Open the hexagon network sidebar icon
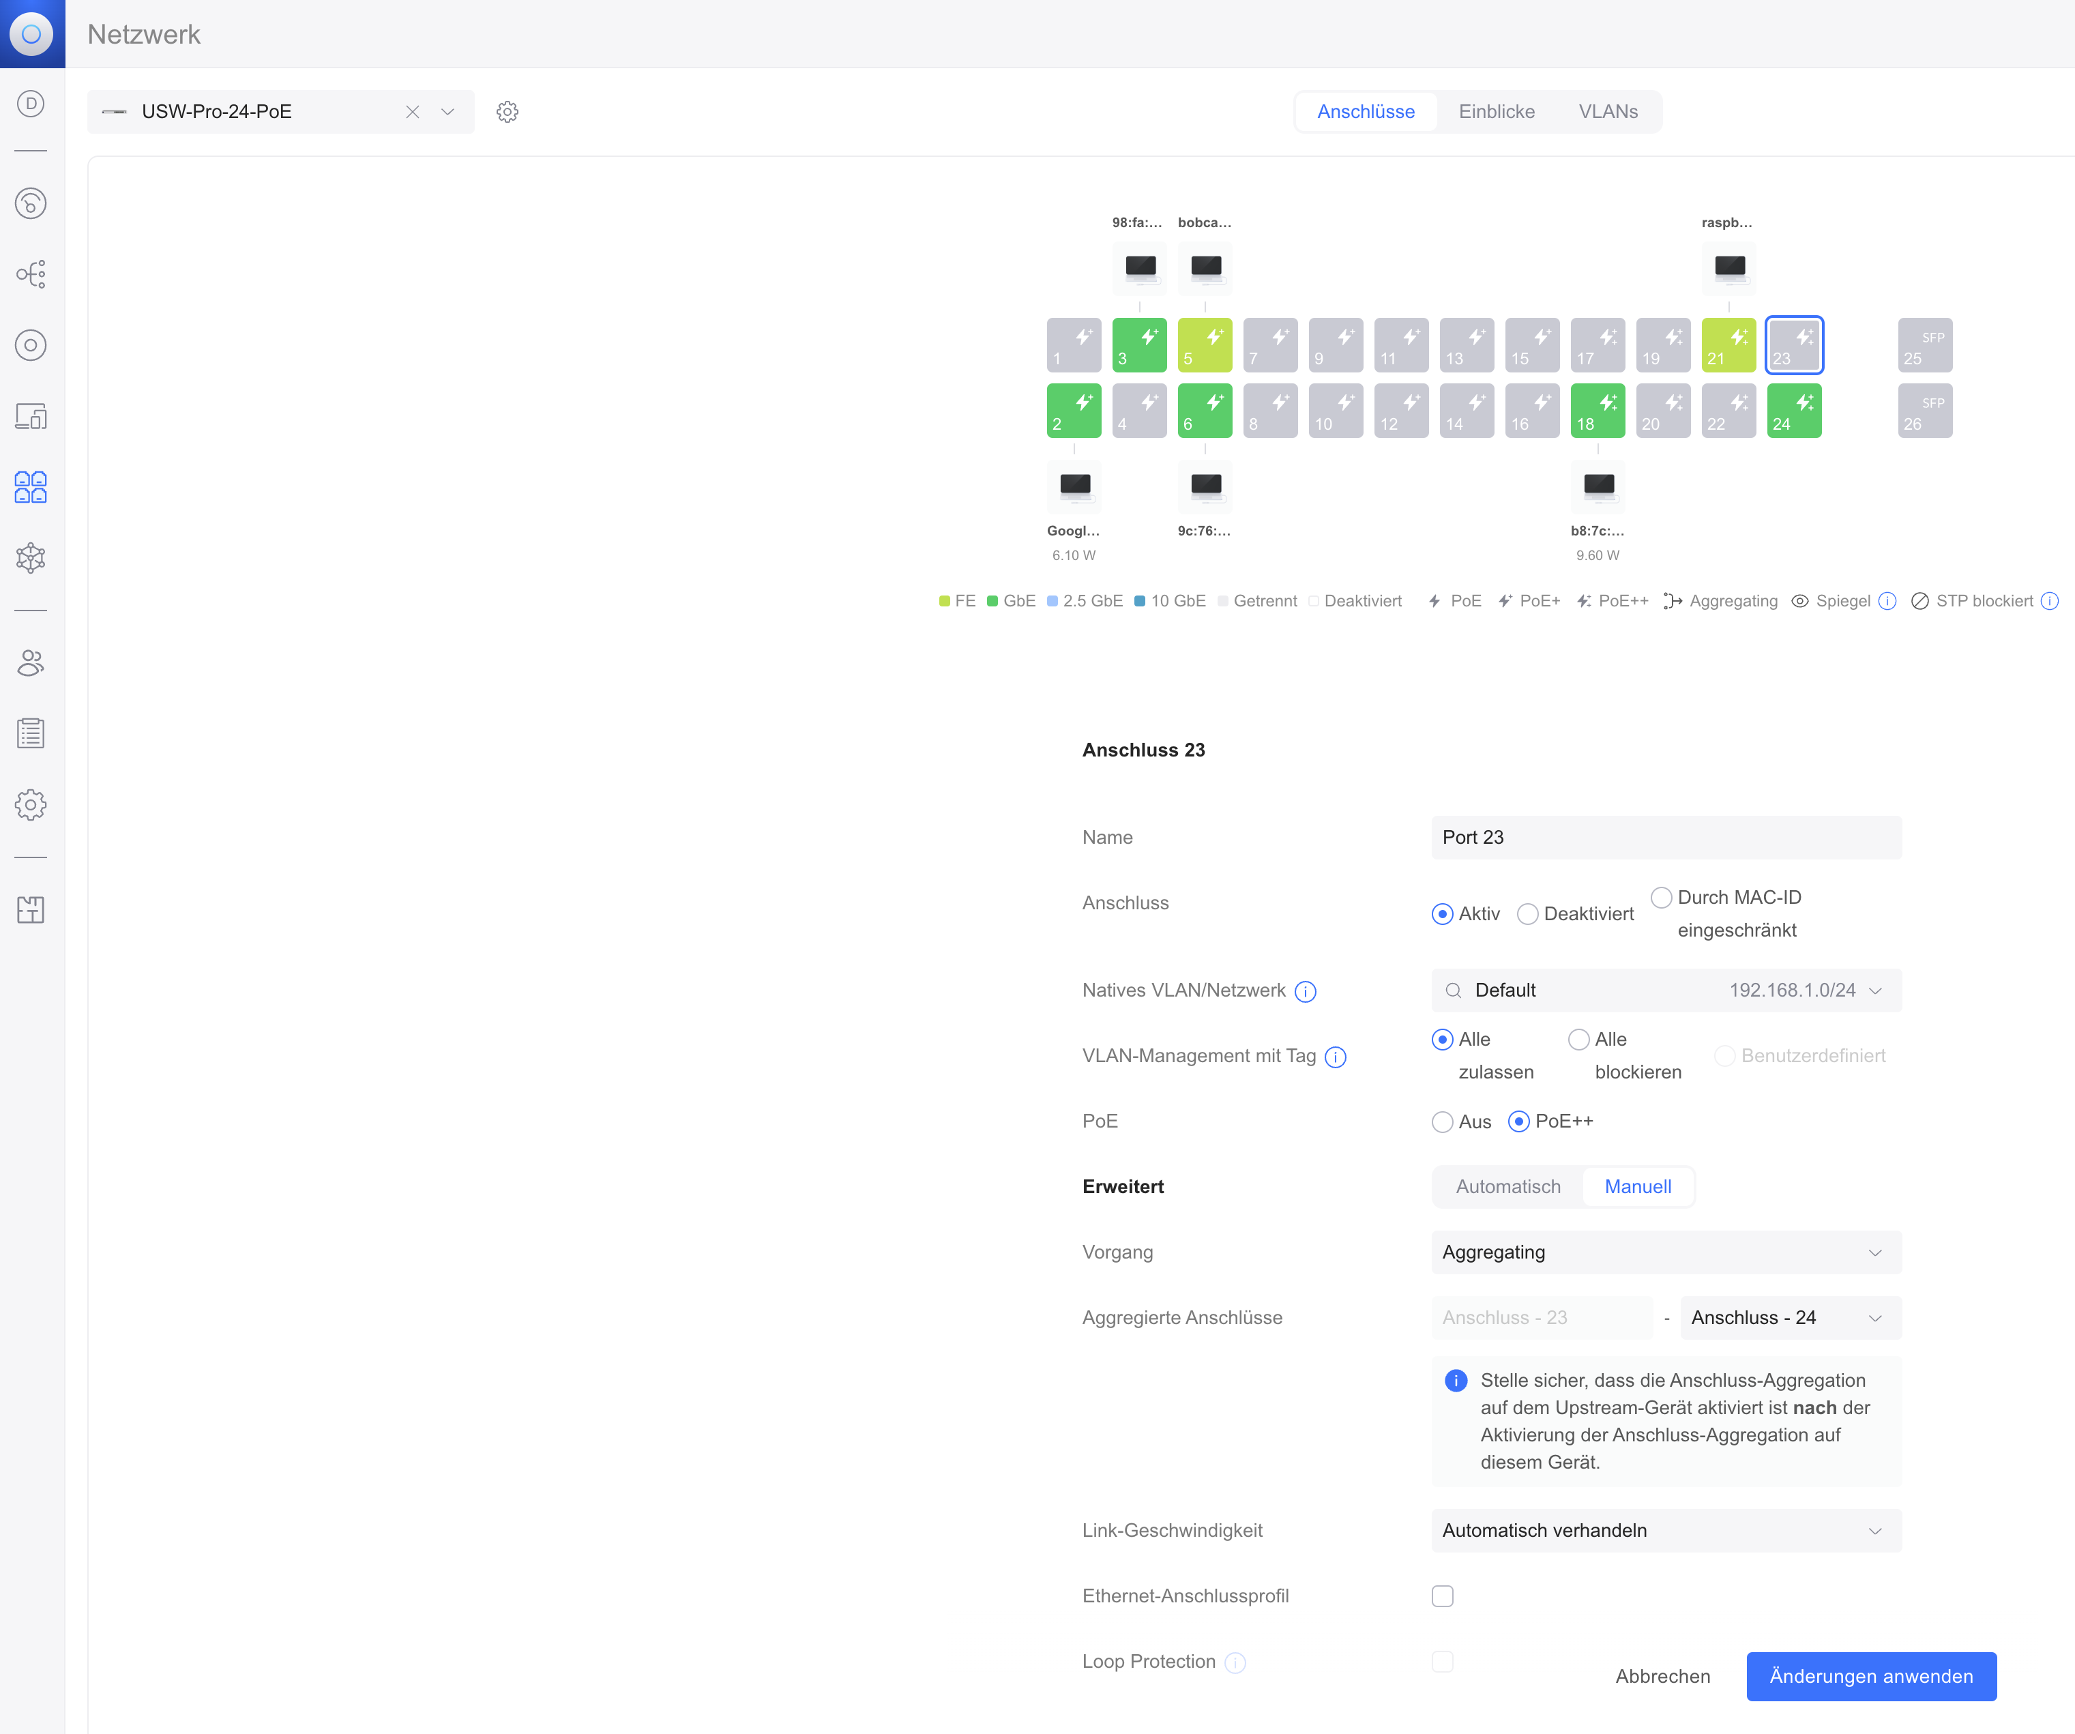The width and height of the screenshot is (2075, 1734). [31, 558]
